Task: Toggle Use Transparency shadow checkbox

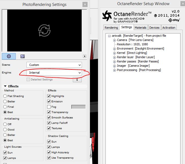Action: click(49, 158)
